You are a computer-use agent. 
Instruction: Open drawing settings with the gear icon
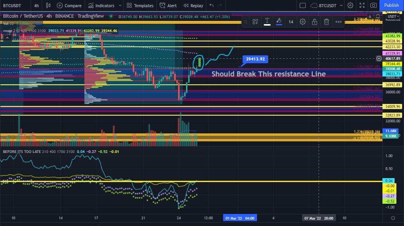302,21
